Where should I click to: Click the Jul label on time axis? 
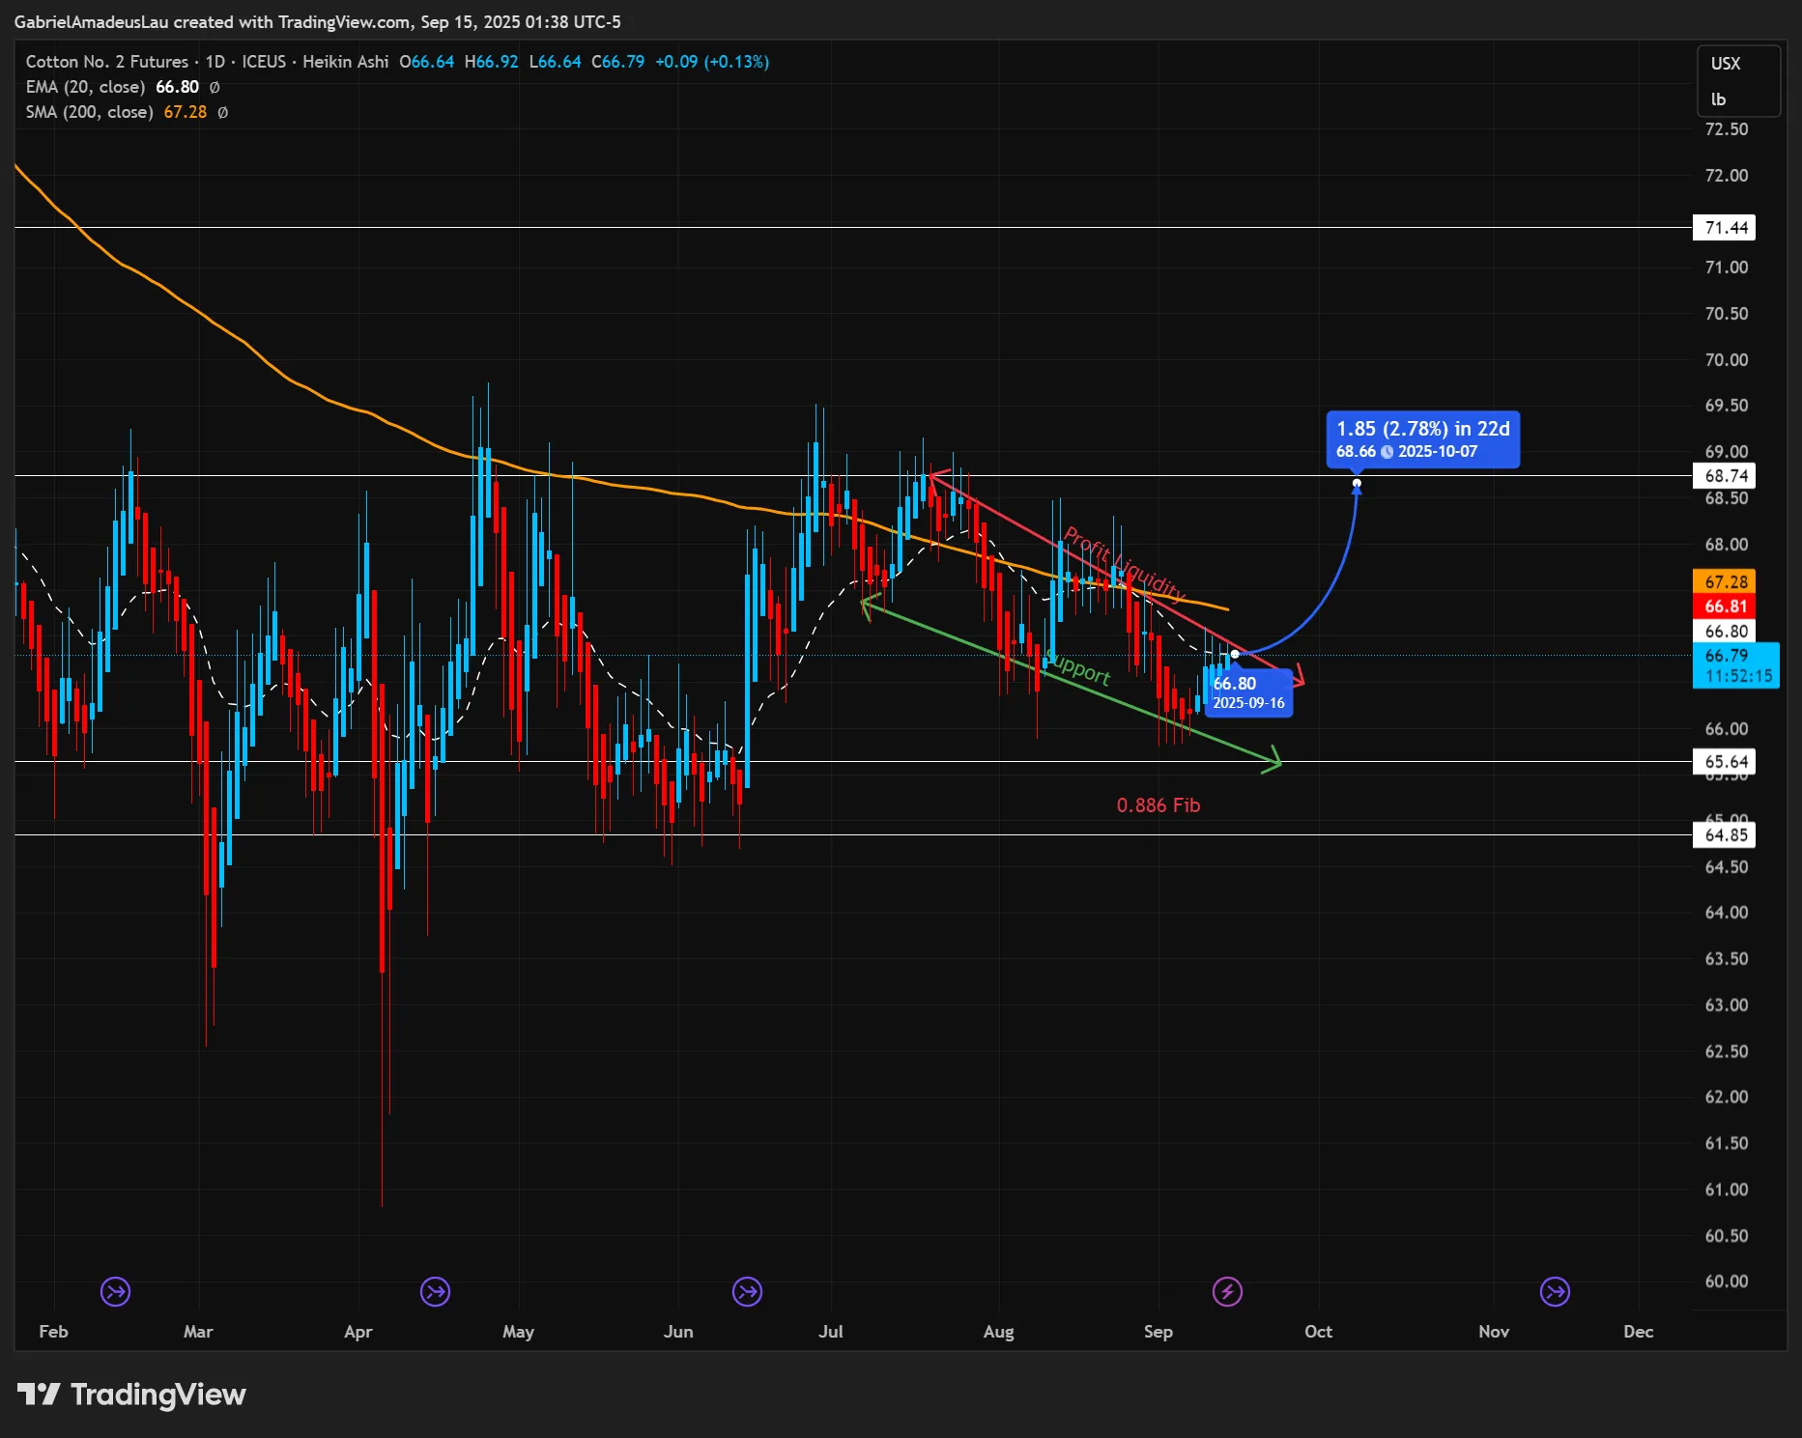click(830, 1332)
